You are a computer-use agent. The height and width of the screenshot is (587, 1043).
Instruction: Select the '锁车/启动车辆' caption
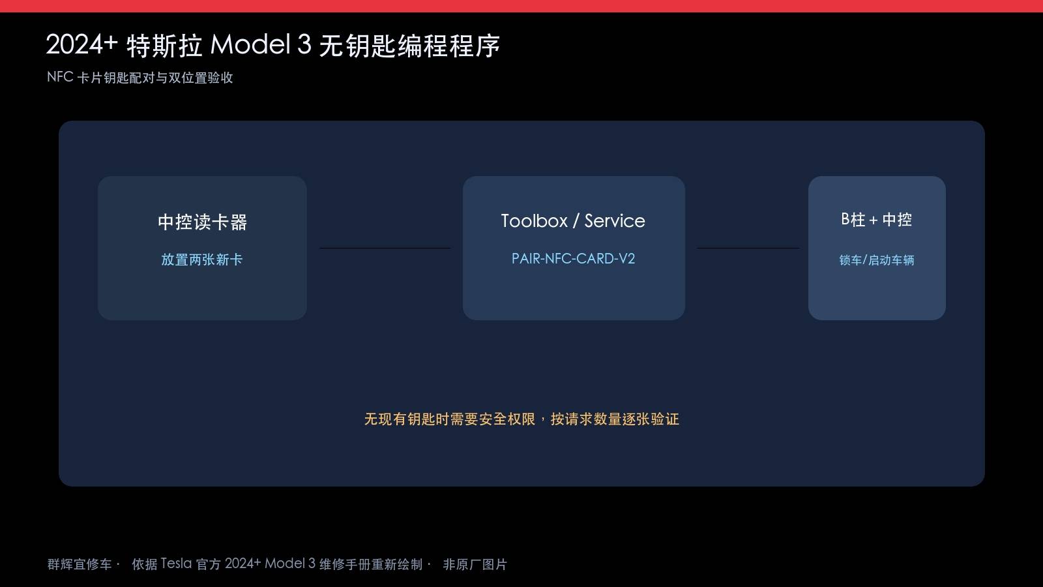877,260
